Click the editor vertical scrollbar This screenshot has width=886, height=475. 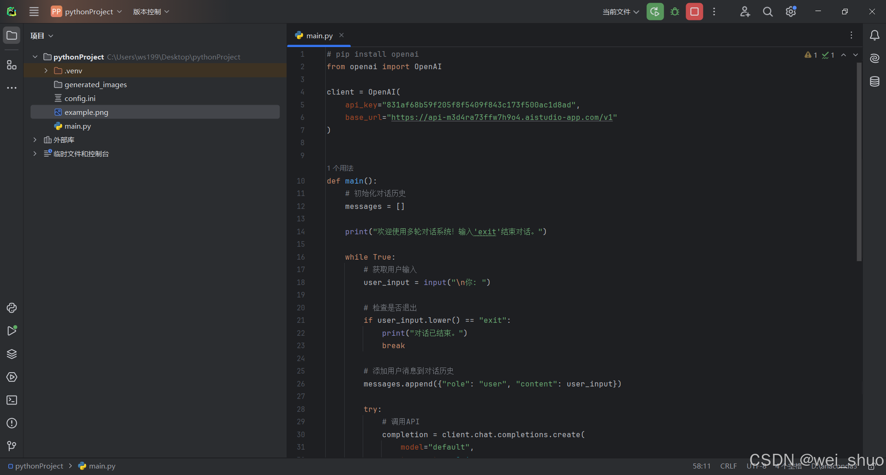tap(859, 161)
